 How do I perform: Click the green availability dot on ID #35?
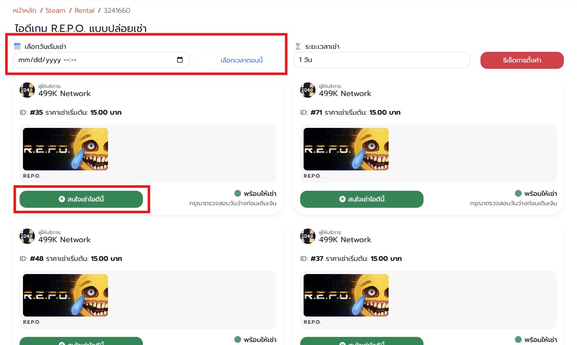238,193
